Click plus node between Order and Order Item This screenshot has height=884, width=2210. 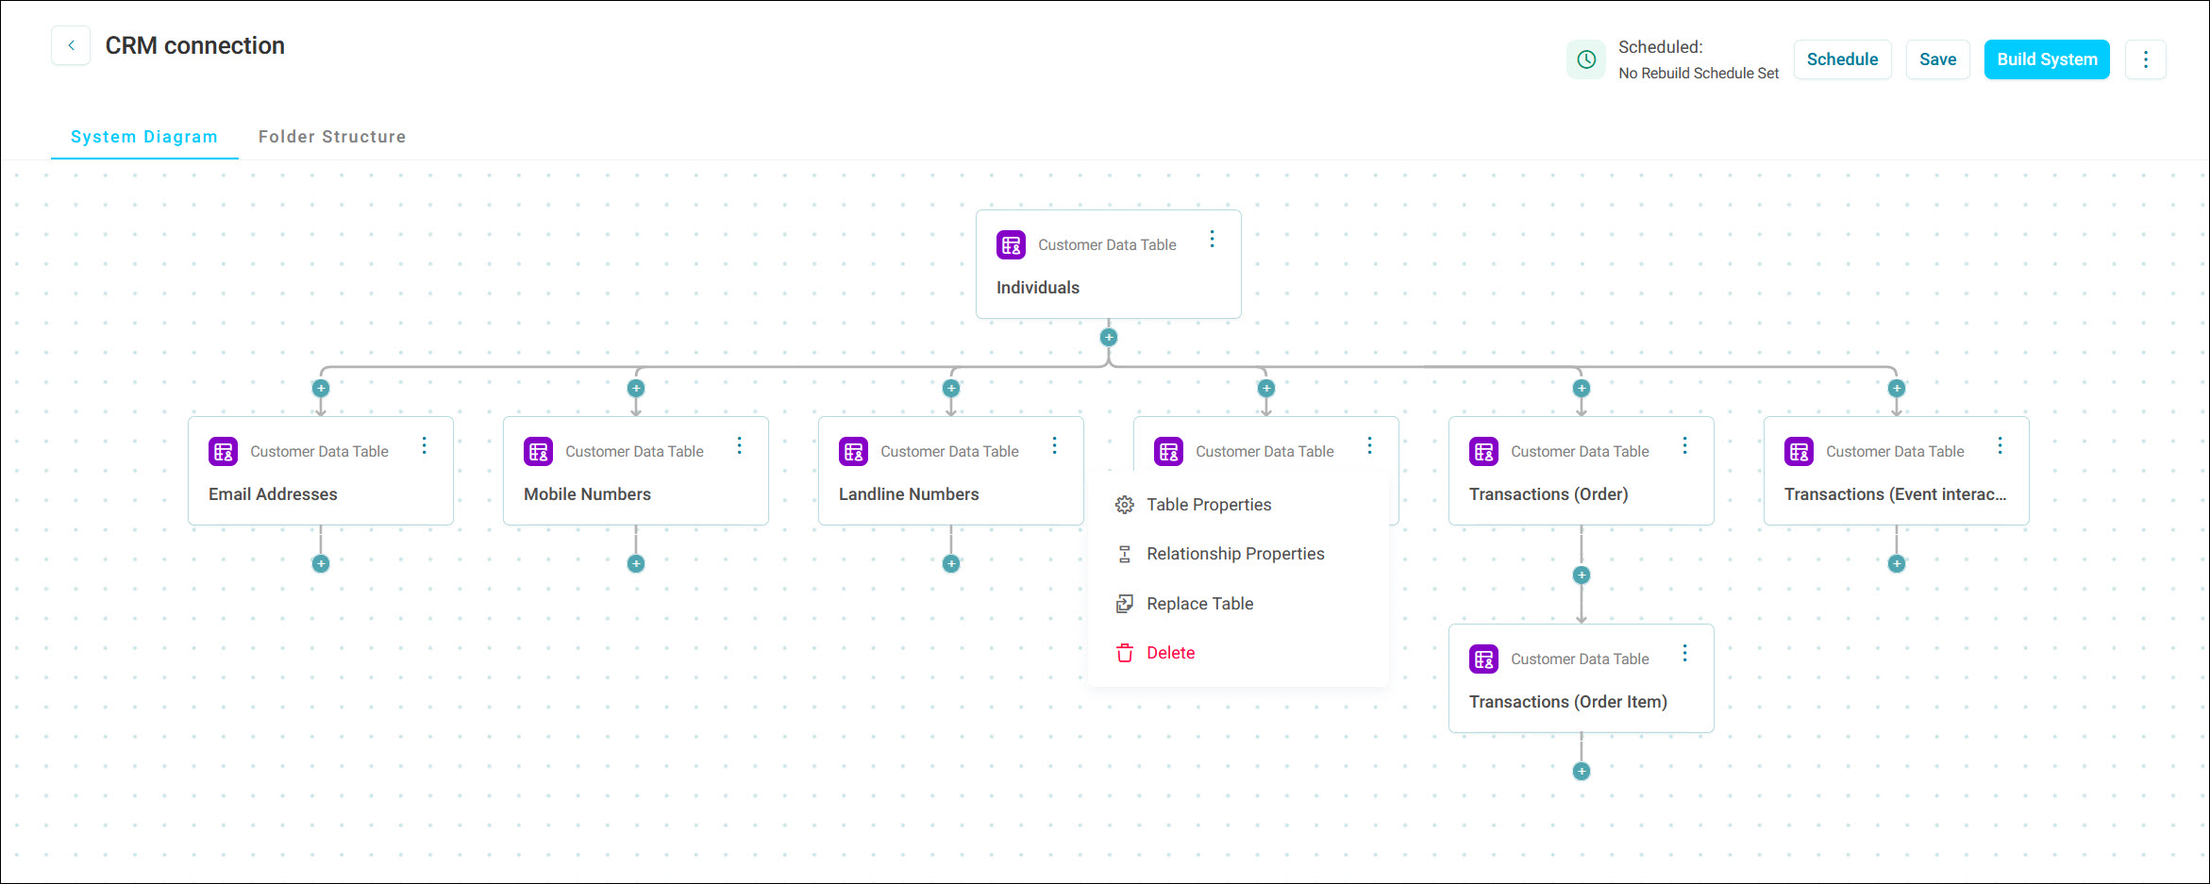coord(1582,575)
